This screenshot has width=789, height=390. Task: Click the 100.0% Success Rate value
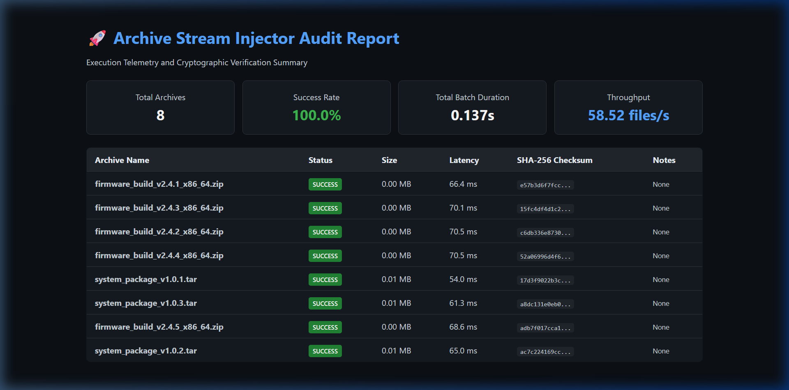316,115
